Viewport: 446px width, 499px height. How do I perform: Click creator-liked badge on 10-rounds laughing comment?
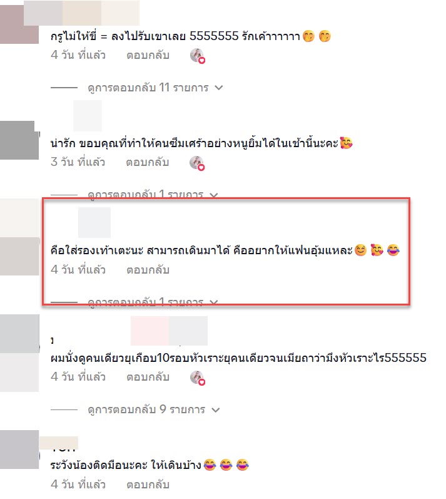click(x=198, y=378)
